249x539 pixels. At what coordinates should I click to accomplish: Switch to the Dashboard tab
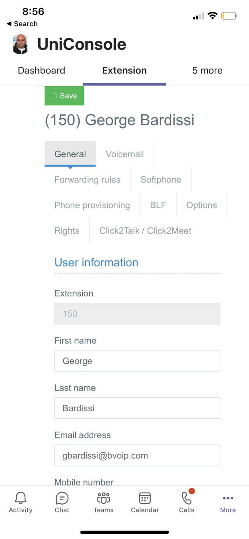coord(41,70)
